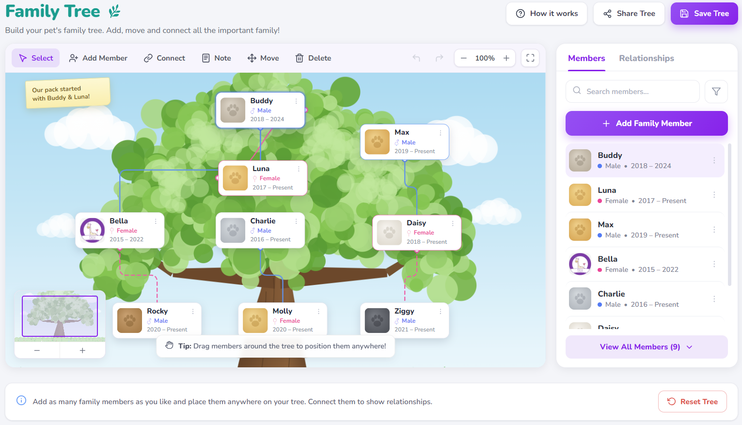This screenshot has width=742, height=425.
Task: Select the Select tool
Action: pyautogui.click(x=36, y=58)
